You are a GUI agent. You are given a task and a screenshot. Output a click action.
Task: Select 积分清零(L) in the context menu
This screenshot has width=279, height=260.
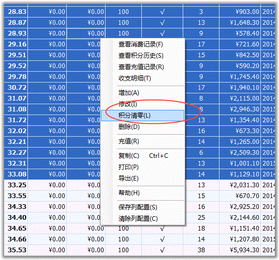(x=142, y=116)
